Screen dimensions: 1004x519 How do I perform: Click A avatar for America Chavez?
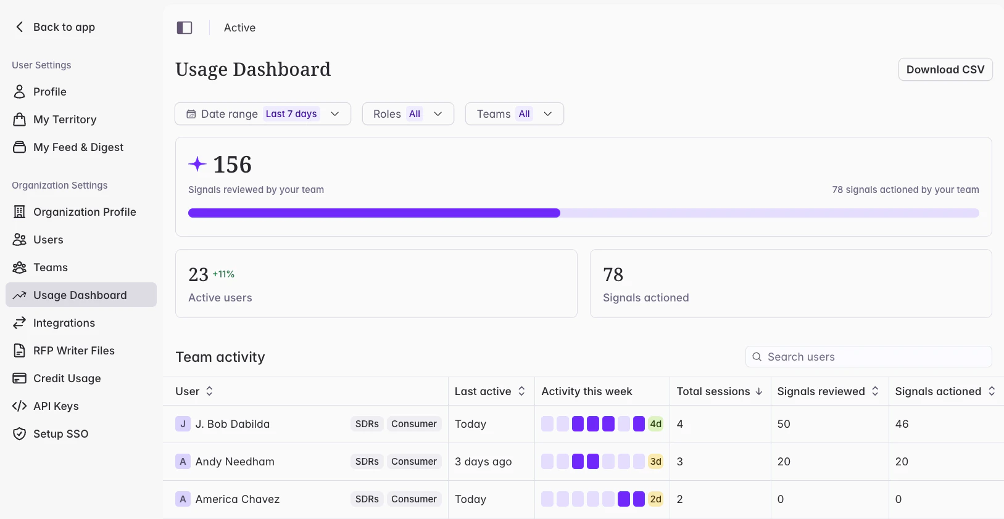pos(183,499)
